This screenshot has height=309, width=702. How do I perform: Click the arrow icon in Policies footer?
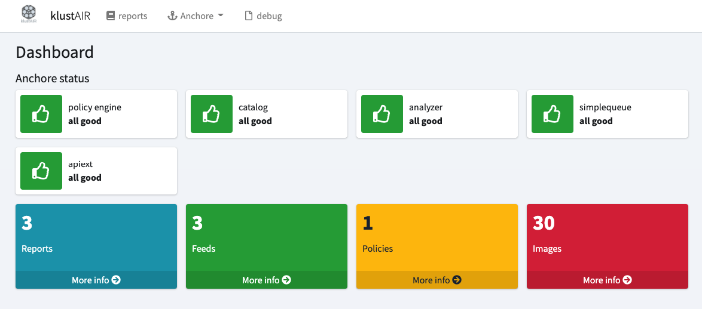457,280
